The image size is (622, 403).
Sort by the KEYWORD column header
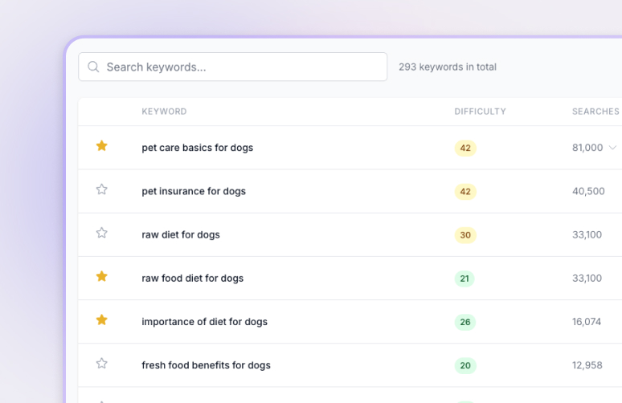164,112
